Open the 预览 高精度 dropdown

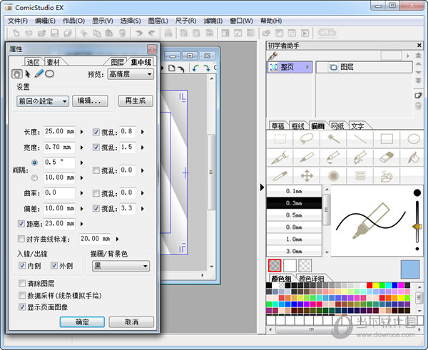tap(131, 74)
